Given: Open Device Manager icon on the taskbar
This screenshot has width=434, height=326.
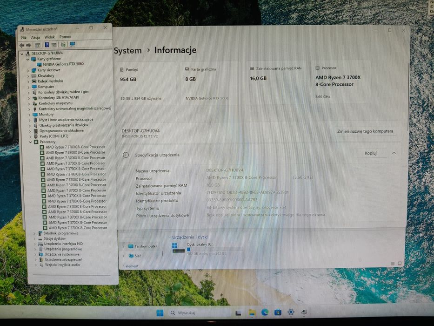Looking at the screenshot, I should (x=304, y=312).
